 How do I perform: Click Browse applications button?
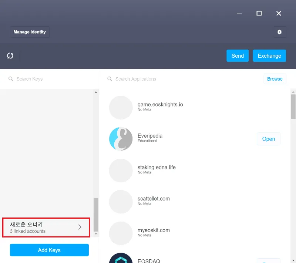(x=275, y=79)
